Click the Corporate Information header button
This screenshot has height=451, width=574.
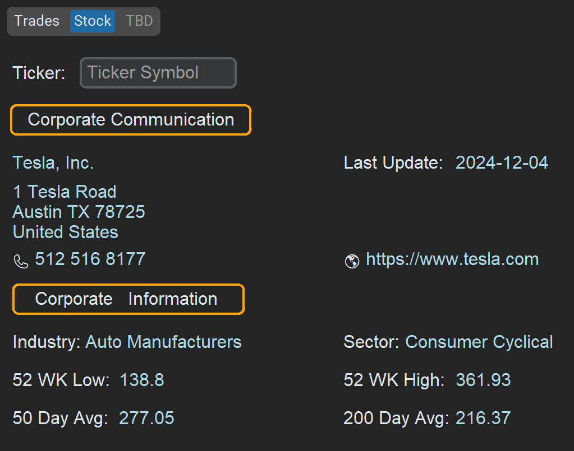click(128, 299)
